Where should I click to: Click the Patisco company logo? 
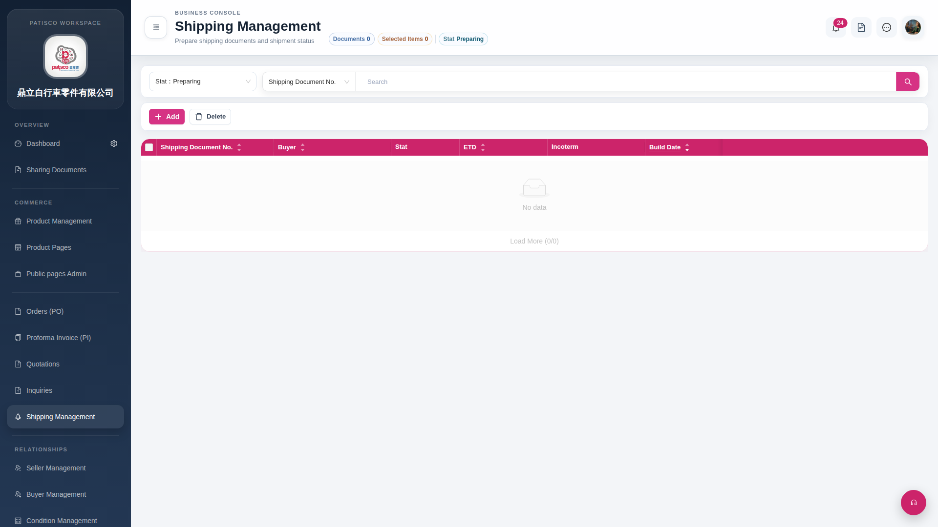[65, 57]
